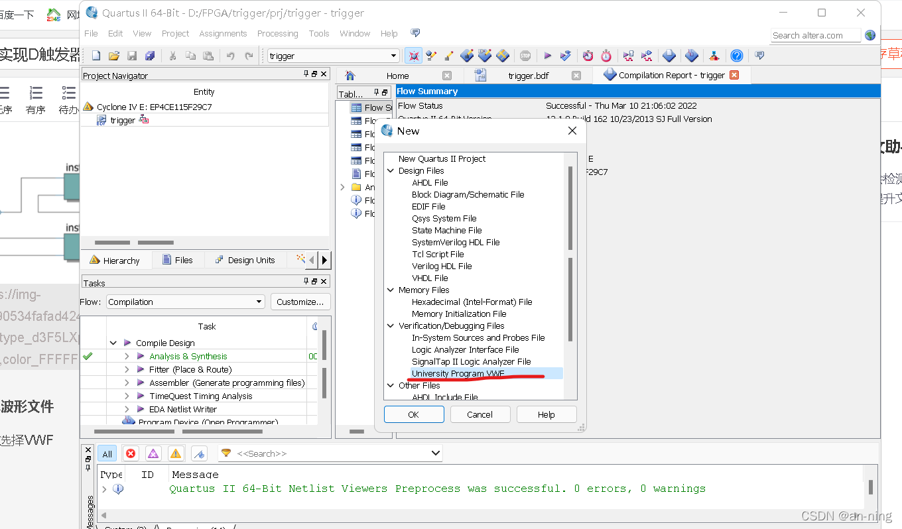Select the trigger entity in Project Navigator

click(123, 120)
